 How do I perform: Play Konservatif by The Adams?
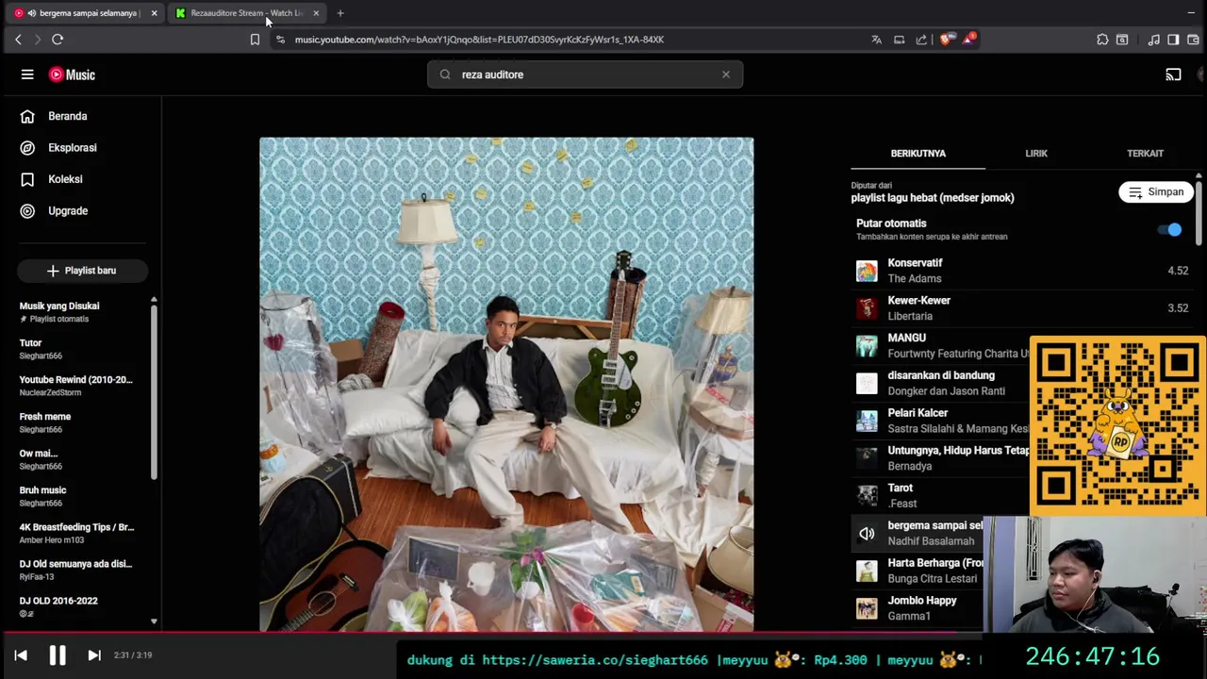pos(1023,271)
